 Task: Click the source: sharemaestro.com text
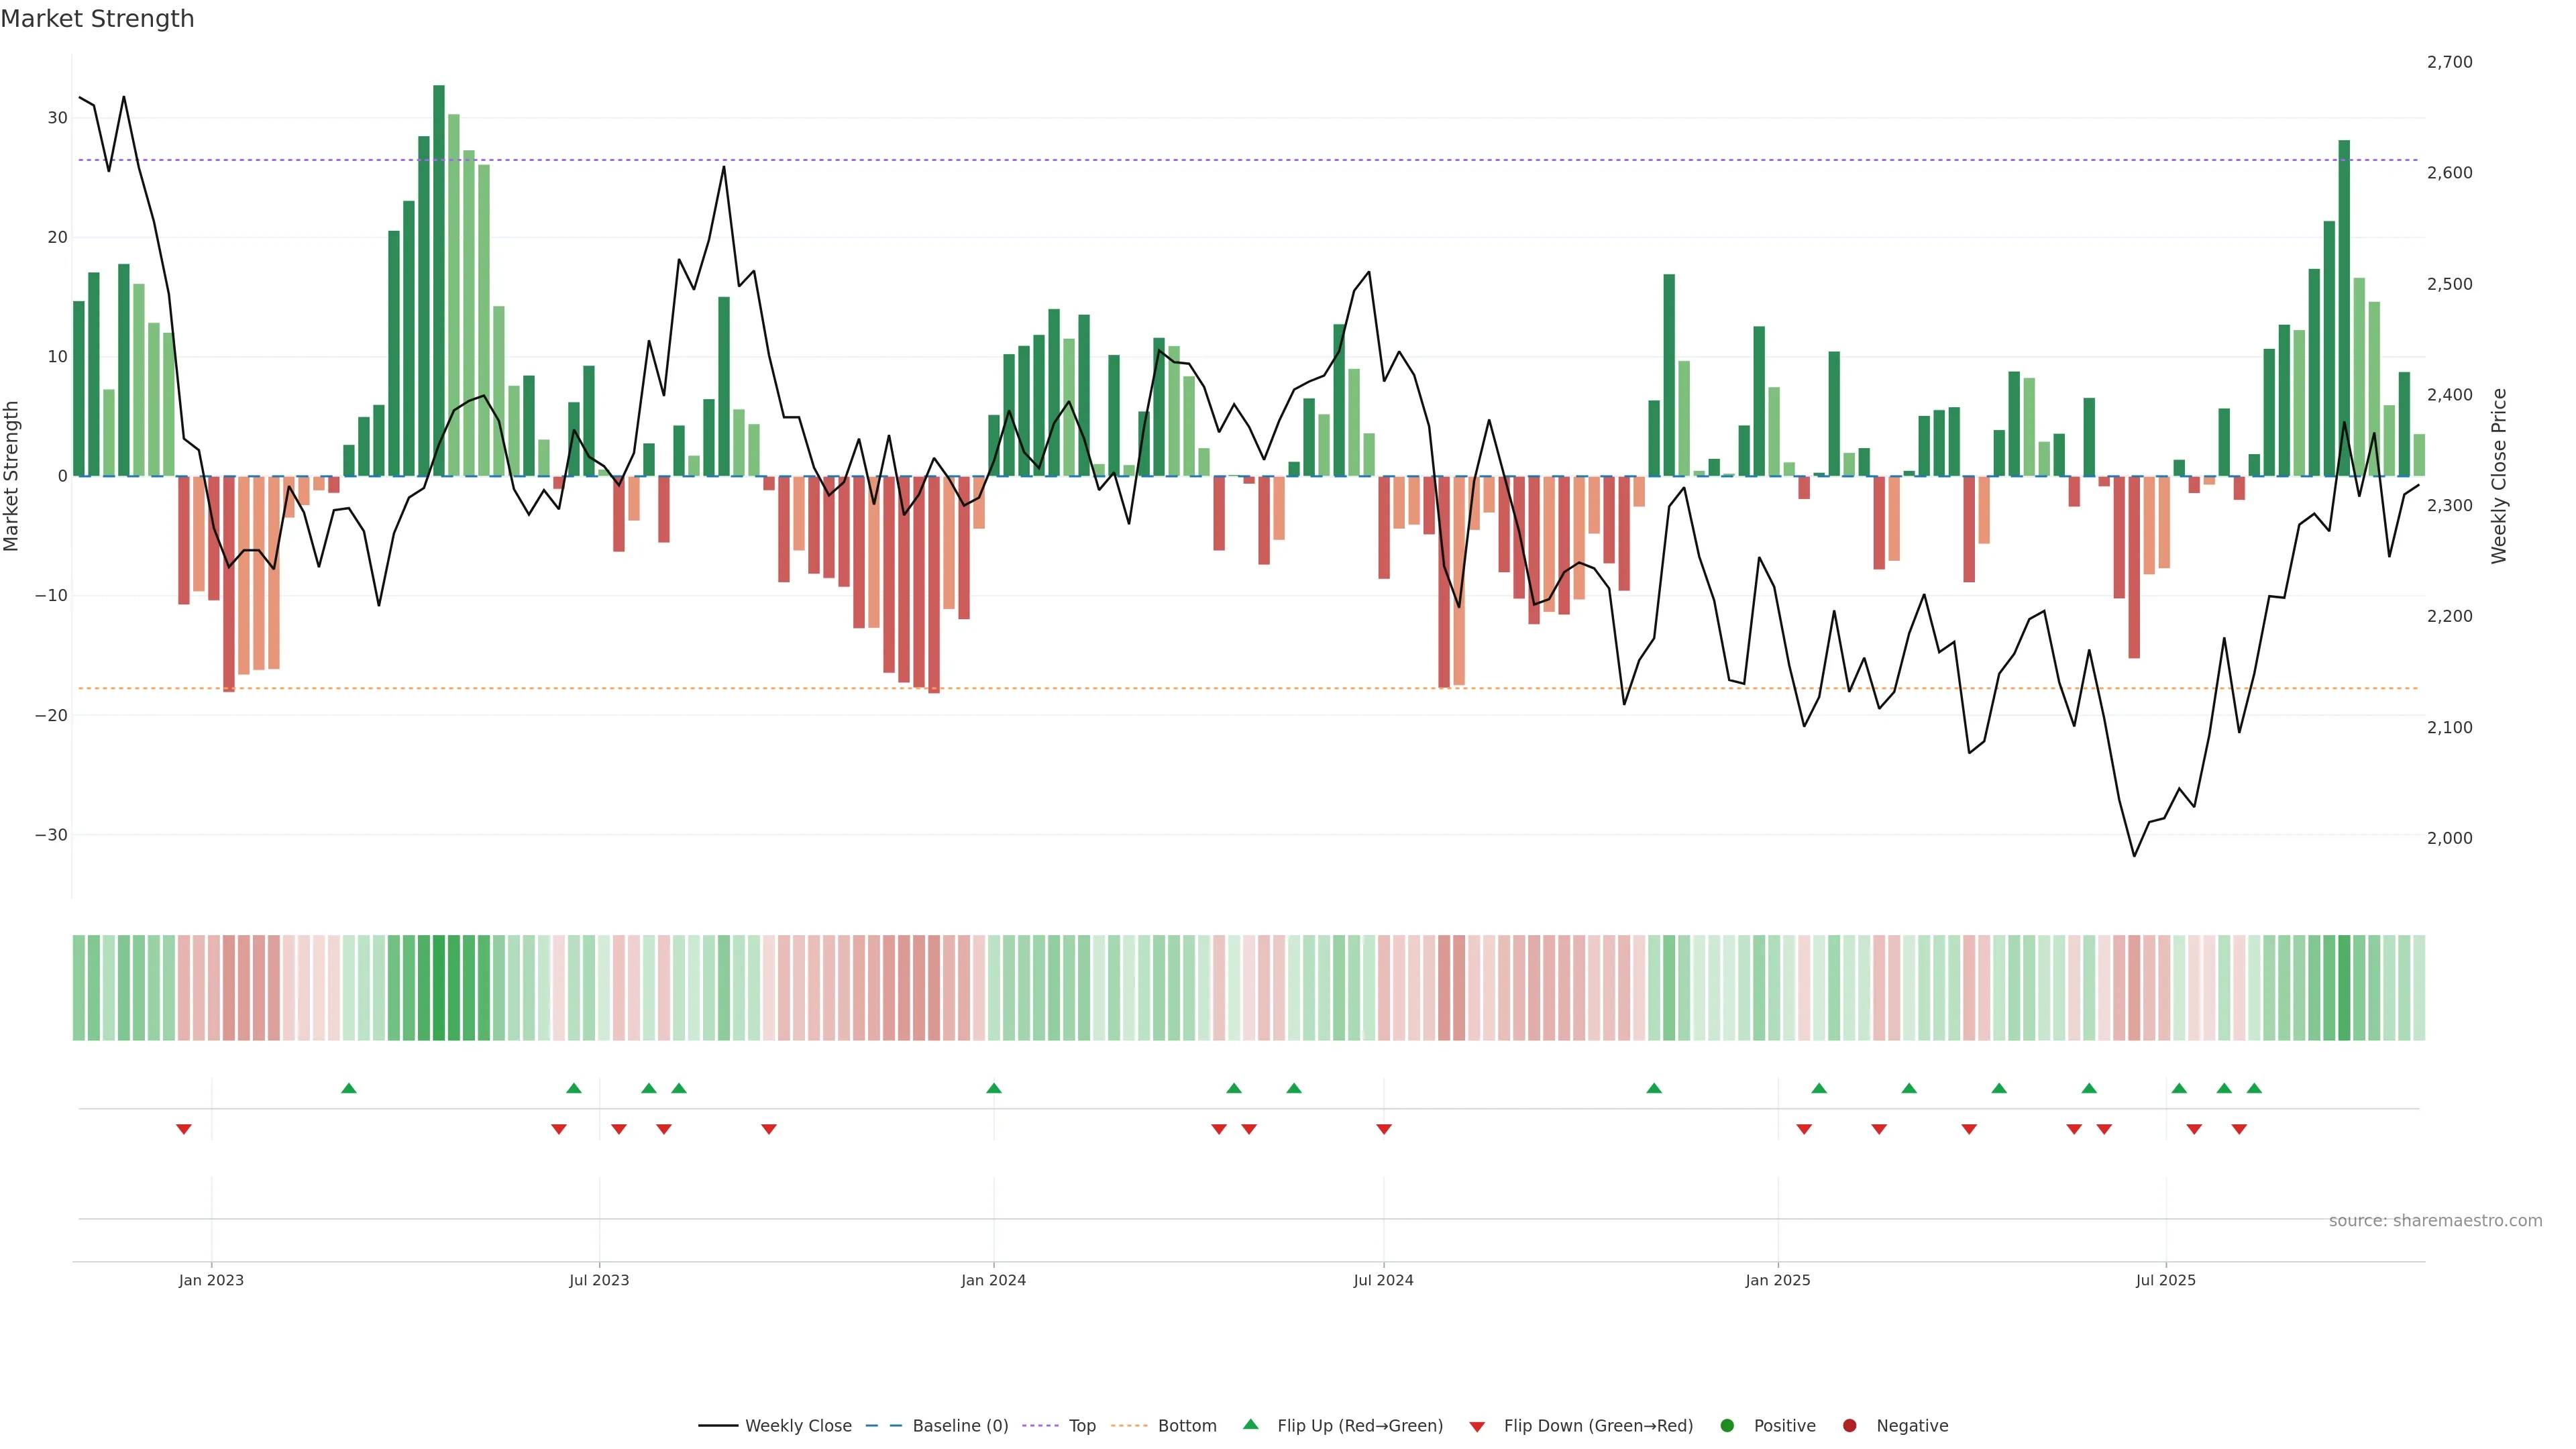point(2435,1221)
